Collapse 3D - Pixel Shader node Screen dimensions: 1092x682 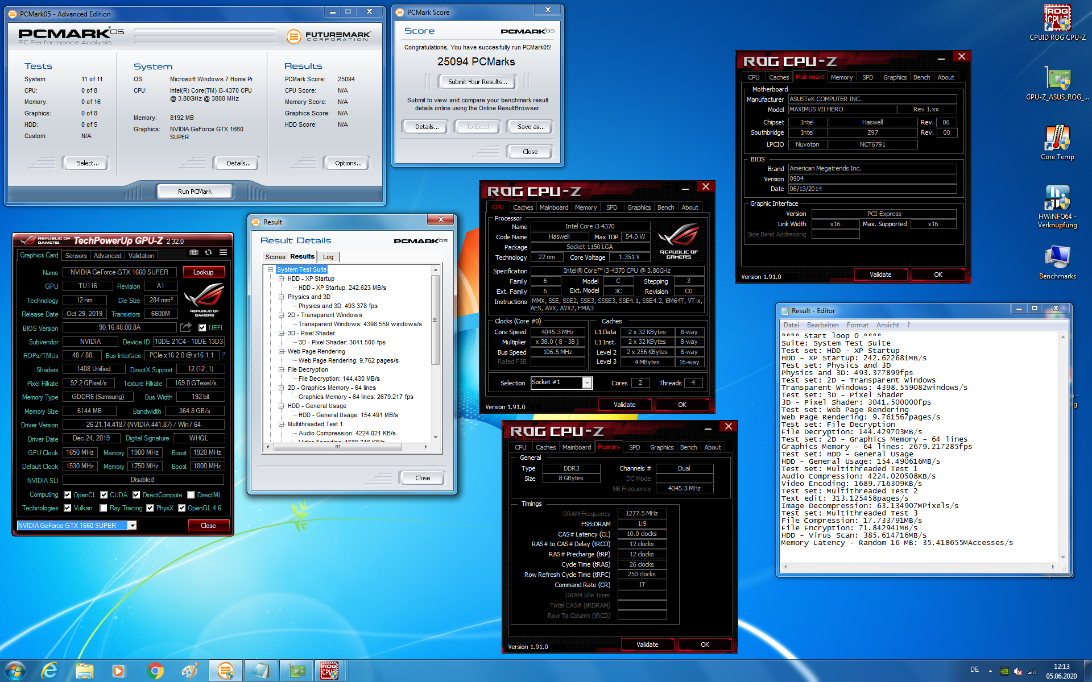(281, 333)
